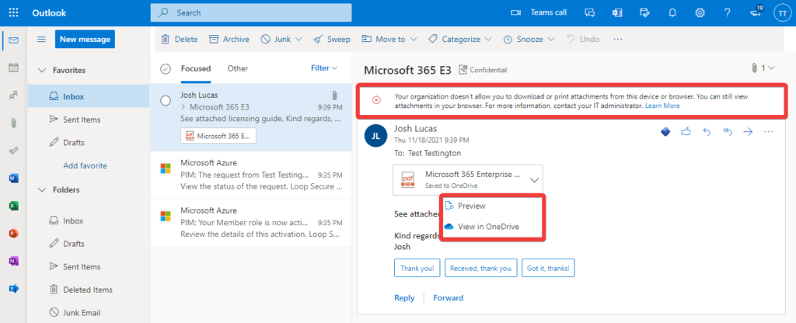Image resolution: width=796 pixels, height=323 pixels.
Task: Expand the Microsoft 365 E3 conversation chevron
Action: (183, 107)
